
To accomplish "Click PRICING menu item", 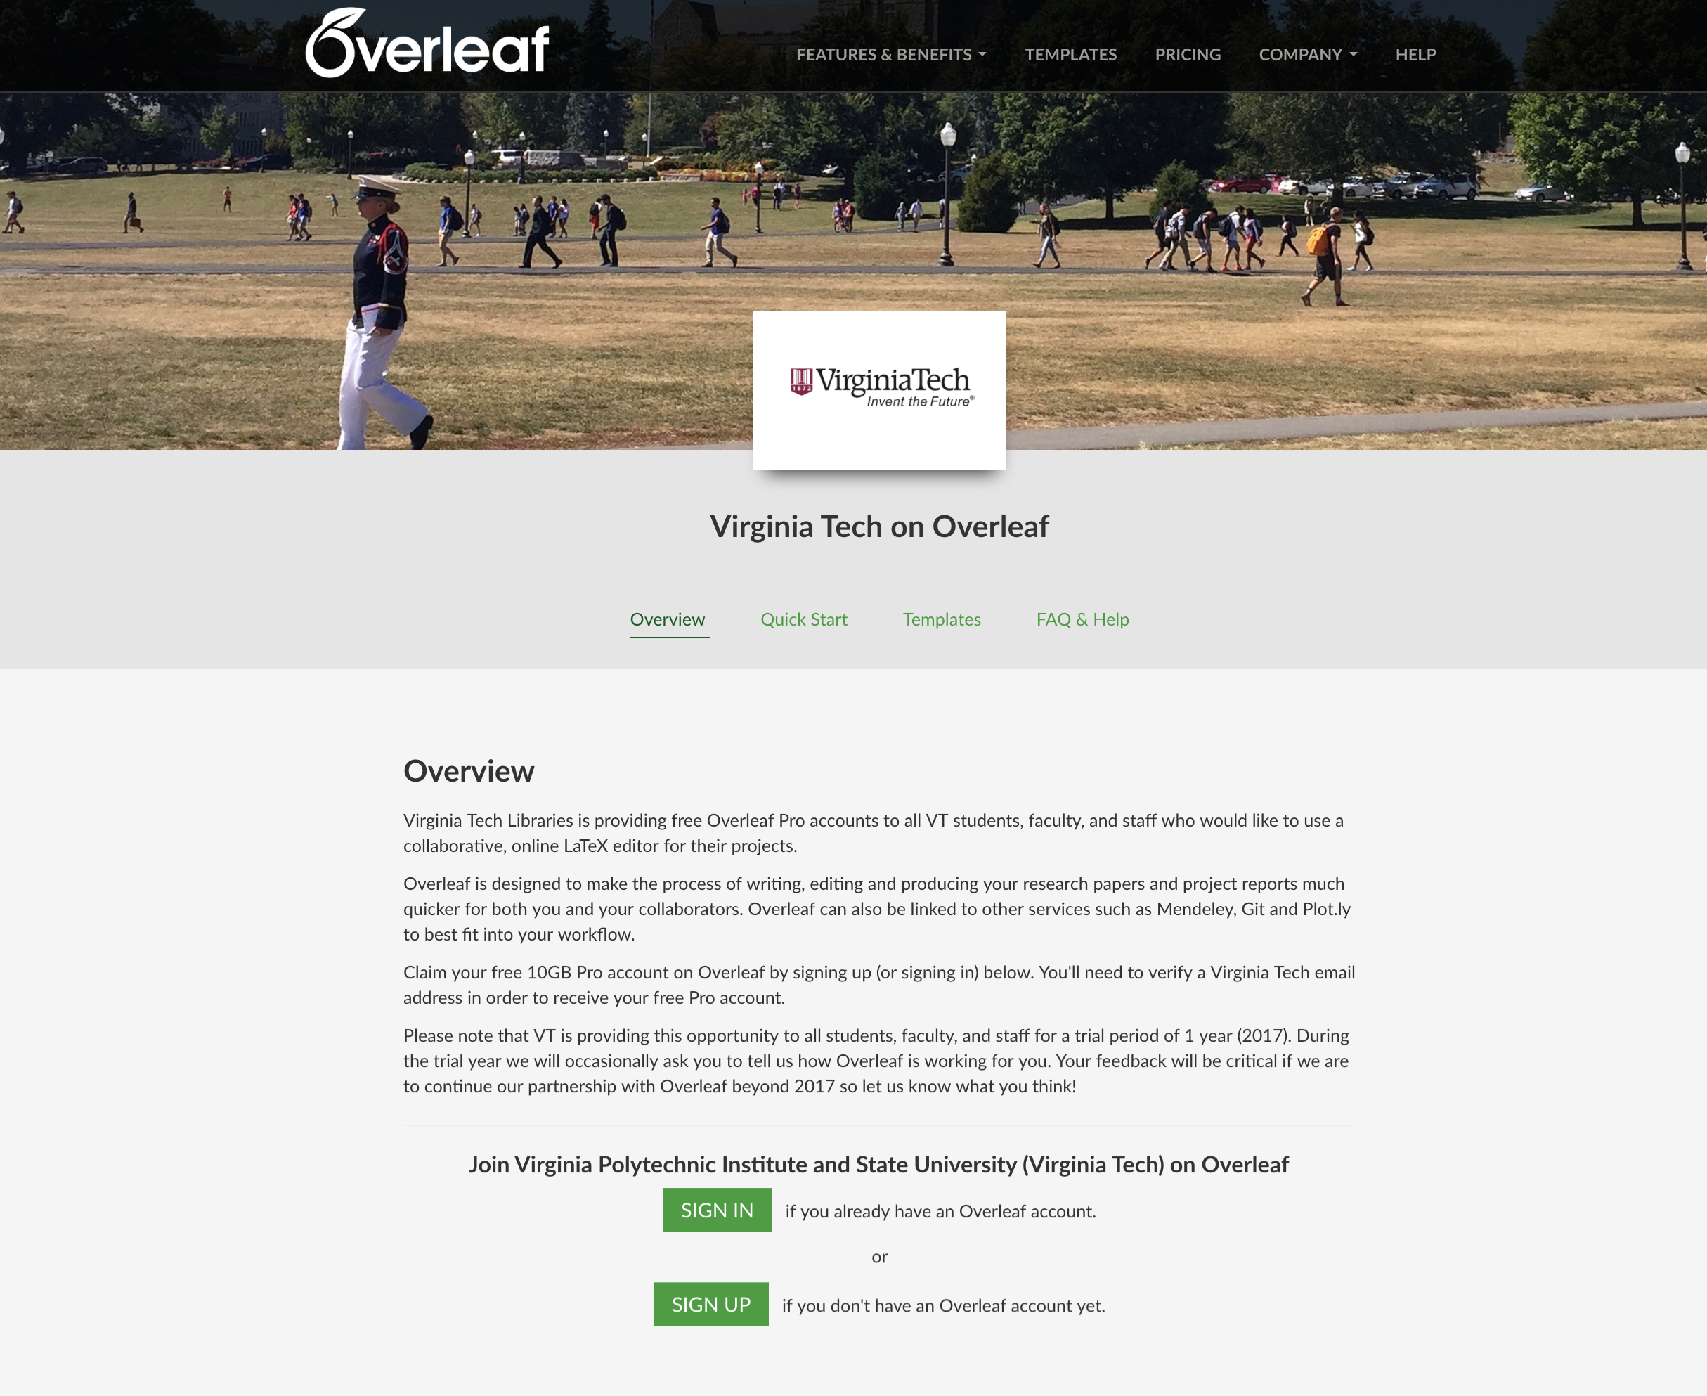I will [x=1190, y=53].
